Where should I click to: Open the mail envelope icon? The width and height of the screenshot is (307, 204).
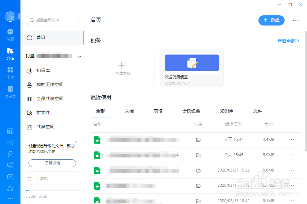click(x=10, y=177)
